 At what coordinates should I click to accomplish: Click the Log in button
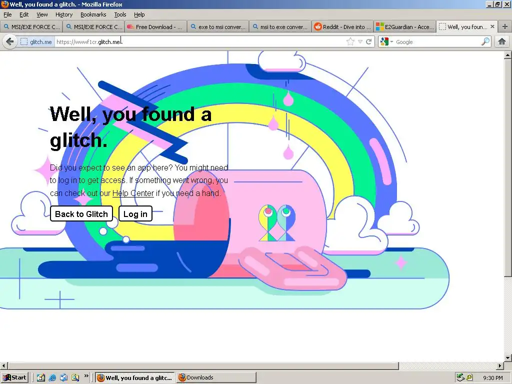point(135,214)
